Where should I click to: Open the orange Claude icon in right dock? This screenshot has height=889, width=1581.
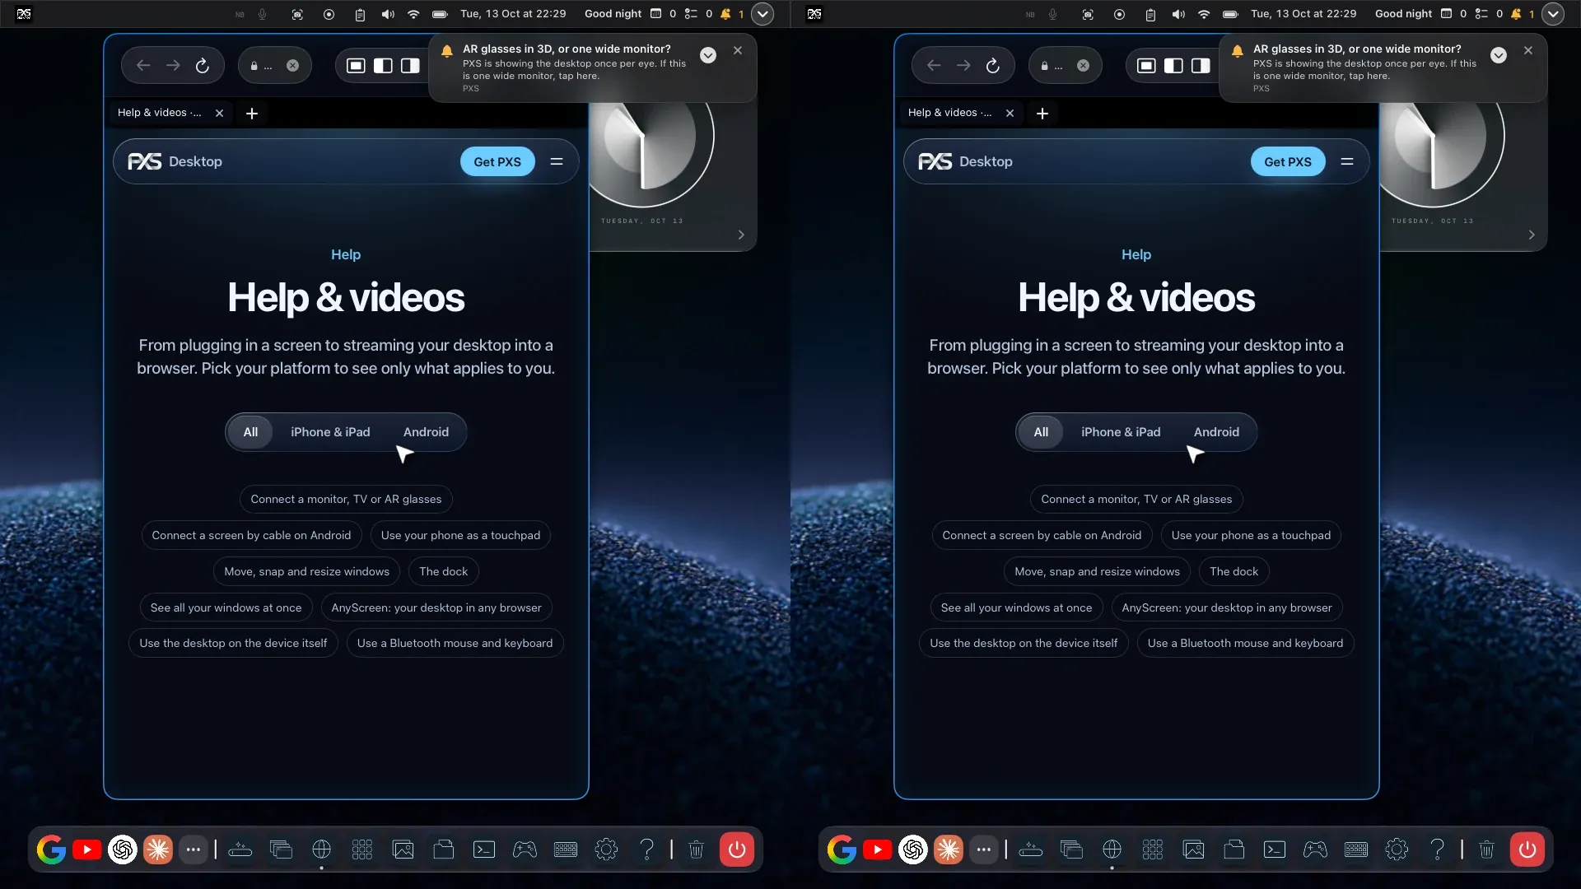coord(949,849)
